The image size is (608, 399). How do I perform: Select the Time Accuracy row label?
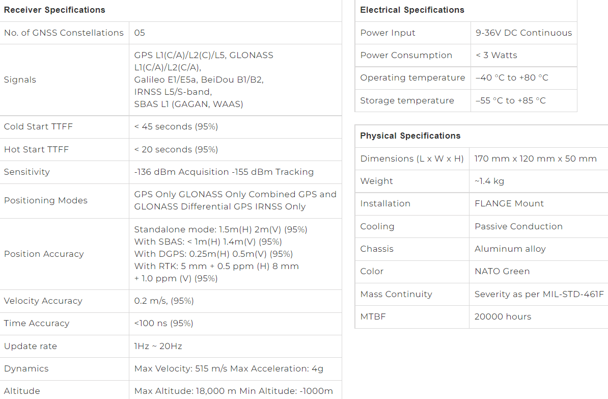pyautogui.click(x=37, y=323)
